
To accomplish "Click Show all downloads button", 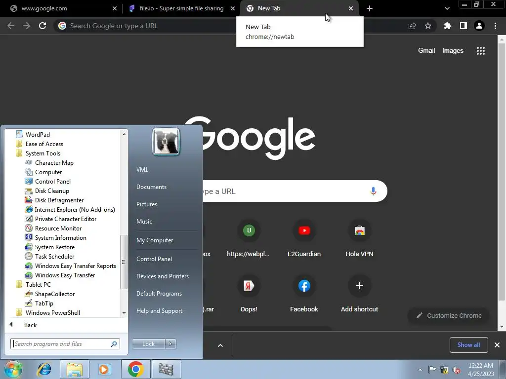I will pos(468,345).
